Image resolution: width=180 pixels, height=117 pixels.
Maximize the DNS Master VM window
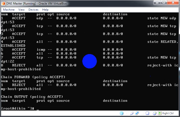(164, 3)
